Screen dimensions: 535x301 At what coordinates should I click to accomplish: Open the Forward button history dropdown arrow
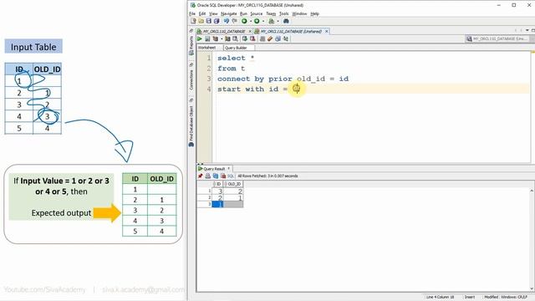point(262,21)
